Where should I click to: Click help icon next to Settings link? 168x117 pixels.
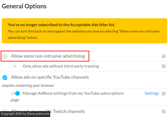point(164,93)
